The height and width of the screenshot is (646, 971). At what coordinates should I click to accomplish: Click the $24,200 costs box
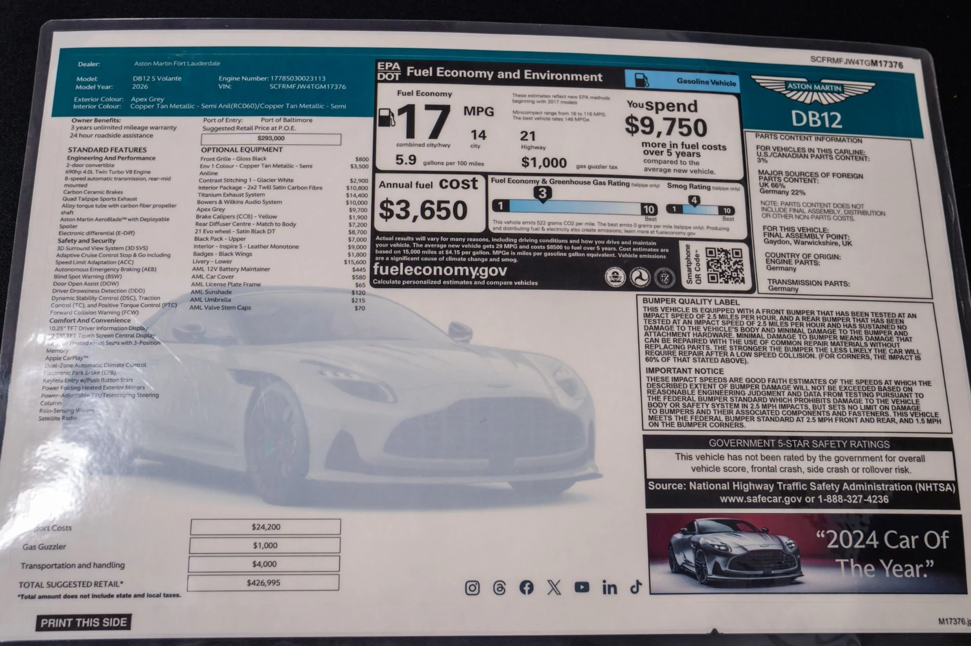pos(266,527)
